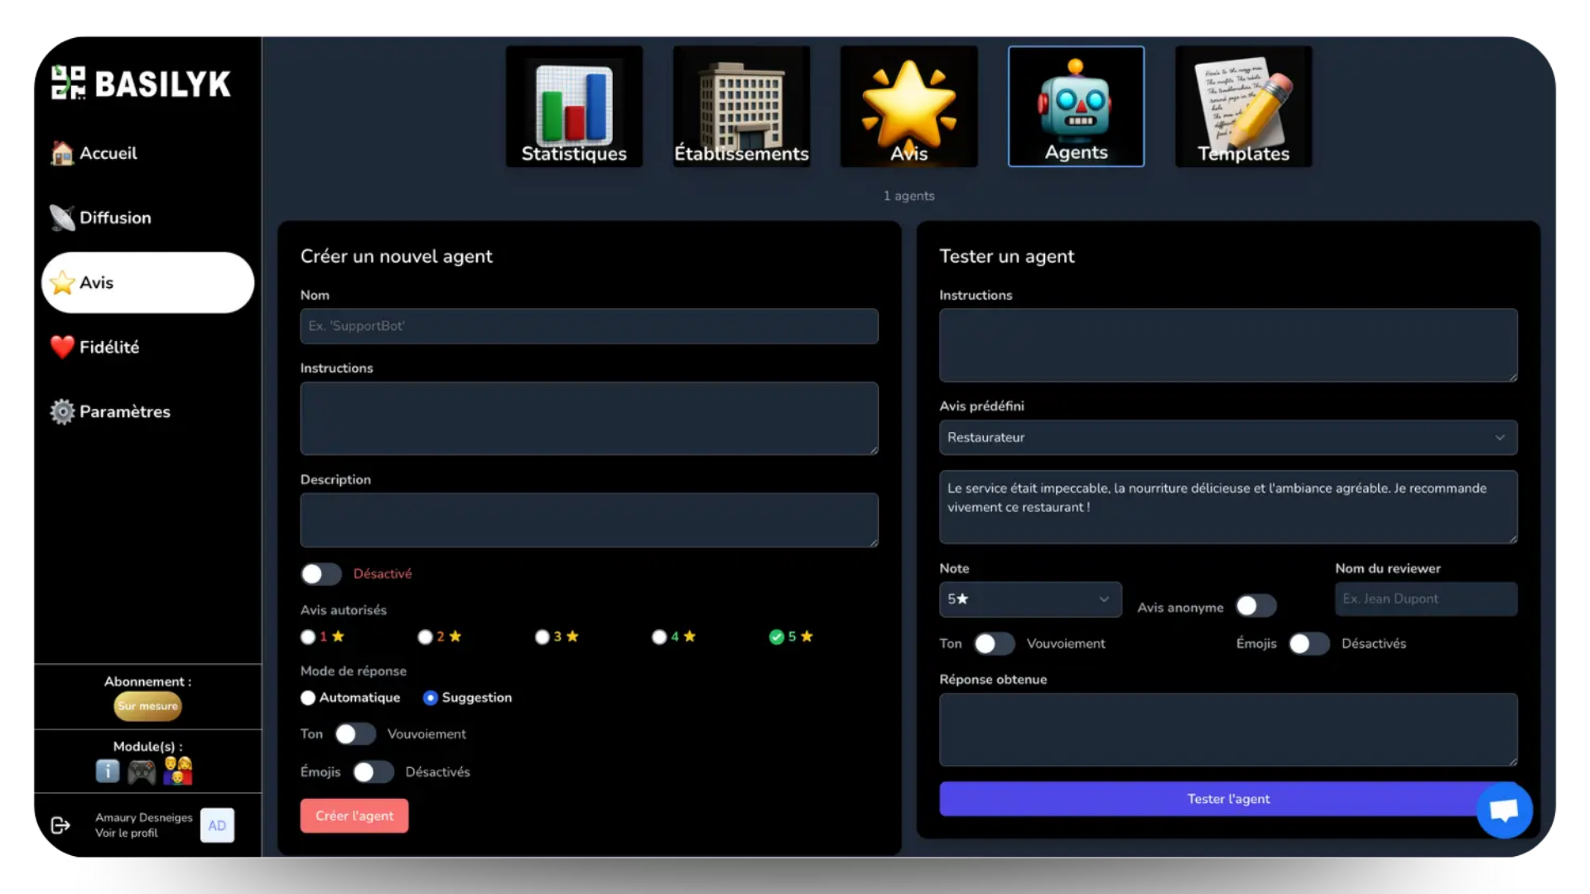Image resolution: width=1590 pixels, height=894 pixels.
Task: Open the Établissements building tile
Action: [x=741, y=107]
